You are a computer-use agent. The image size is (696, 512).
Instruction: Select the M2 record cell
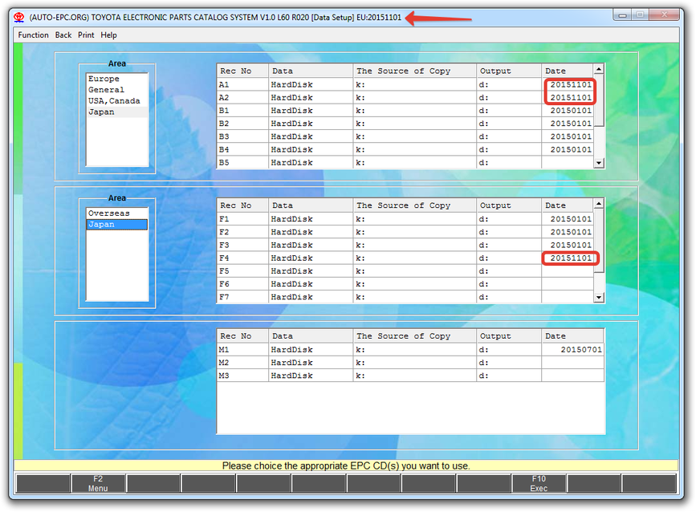click(242, 363)
